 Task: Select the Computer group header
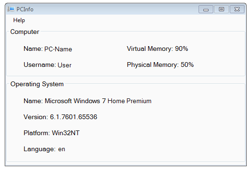[25, 32]
